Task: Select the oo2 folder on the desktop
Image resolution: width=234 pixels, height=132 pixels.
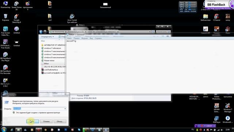Action: coord(50,5)
